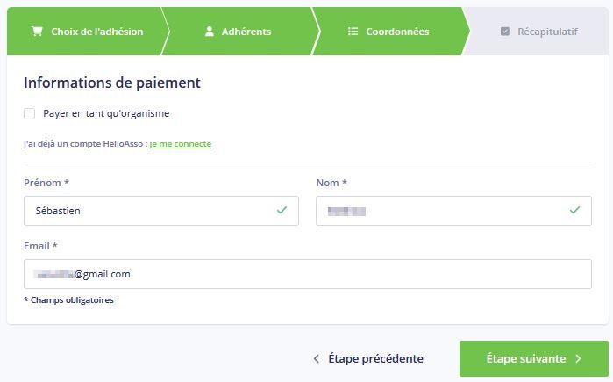This screenshot has height=382, width=613.
Task: Click the person icon beside Adhérents
Action: [x=210, y=32]
